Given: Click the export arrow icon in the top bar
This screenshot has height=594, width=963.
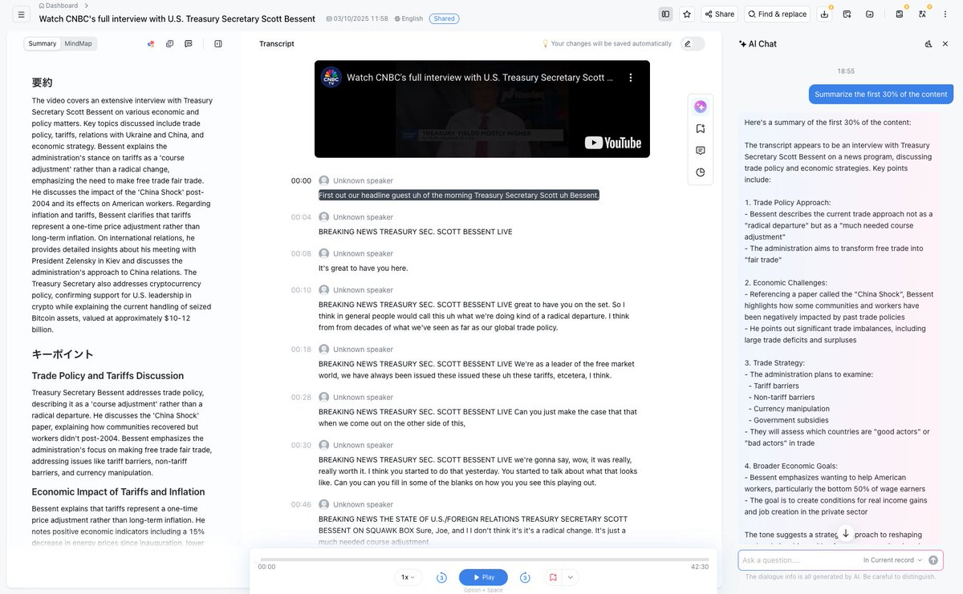Looking at the screenshot, I should point(847,14).
